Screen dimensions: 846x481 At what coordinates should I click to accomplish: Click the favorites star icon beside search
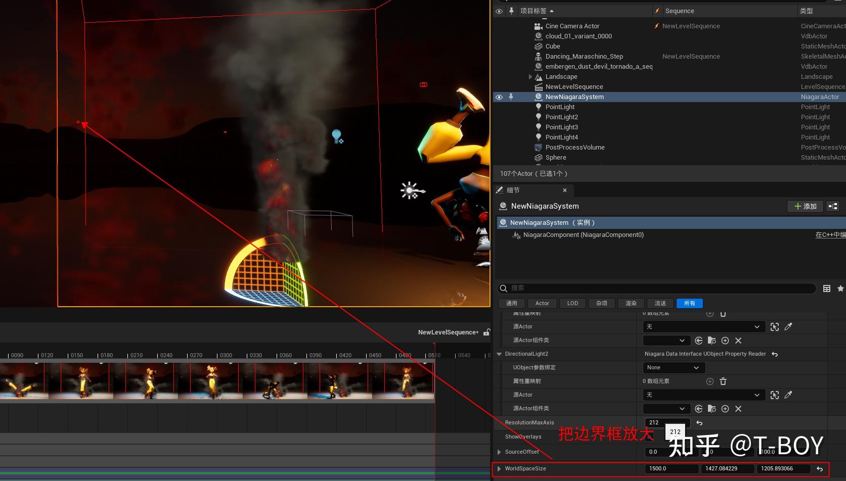pyautogui.click(x=840, y=288)
